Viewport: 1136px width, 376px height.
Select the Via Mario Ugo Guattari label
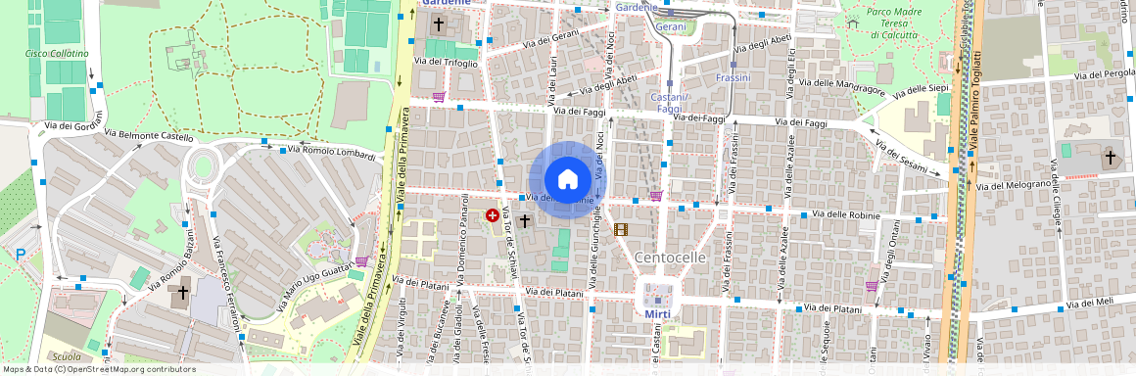click(316, 288)
